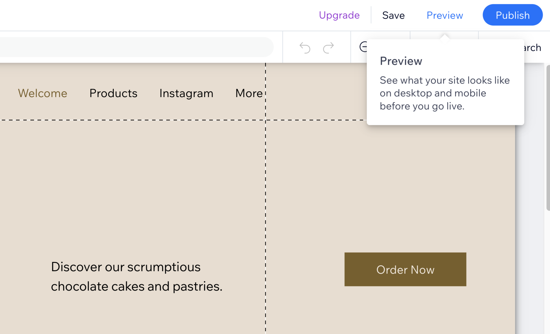The height and width of the screenshot is (334, 550).
Task: Select the scrumptious chocolate cakes text block
Action: [x=137, y=276]
